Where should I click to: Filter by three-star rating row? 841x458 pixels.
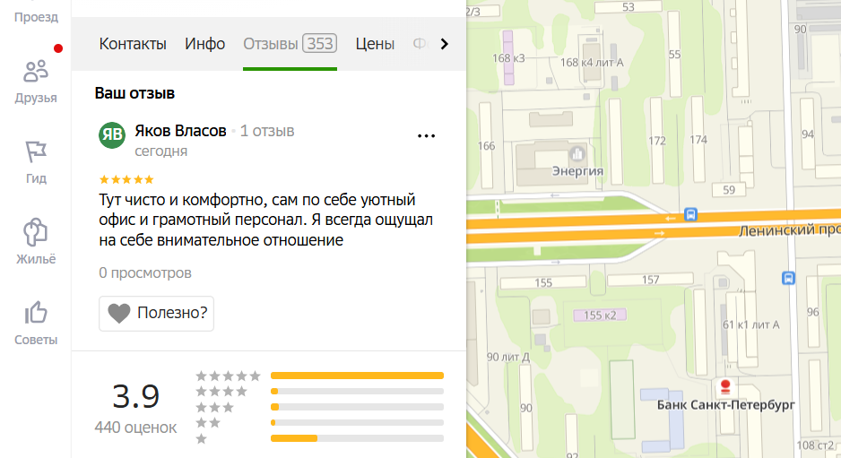click(x=320, y=407)
